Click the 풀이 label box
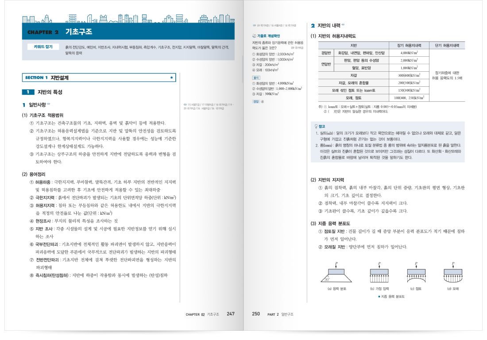Viewport: 487px width, 340px height. coord(255,78)
